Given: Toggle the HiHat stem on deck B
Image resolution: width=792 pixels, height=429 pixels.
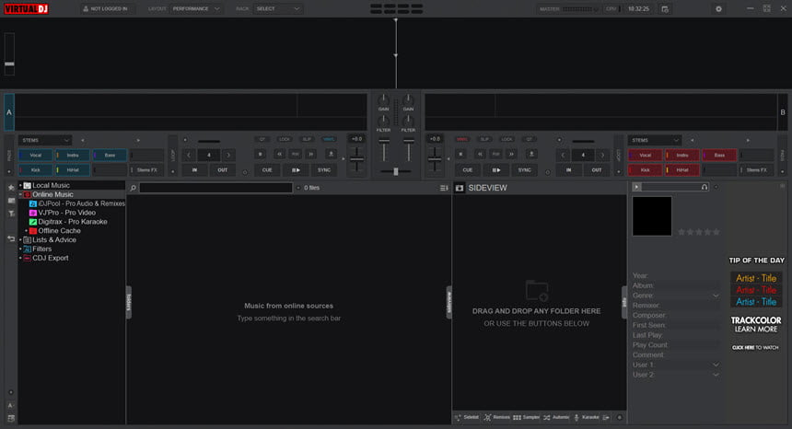Looking at the screenshot, I should pos(682,170).
